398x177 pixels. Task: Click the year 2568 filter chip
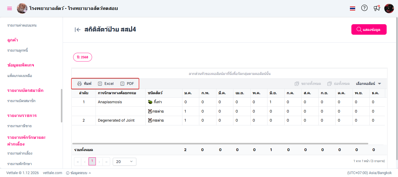82,57
